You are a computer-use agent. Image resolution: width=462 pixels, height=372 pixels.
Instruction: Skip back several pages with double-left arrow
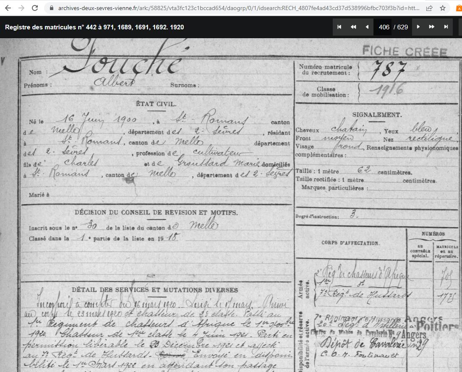click(x=353, y=27)
